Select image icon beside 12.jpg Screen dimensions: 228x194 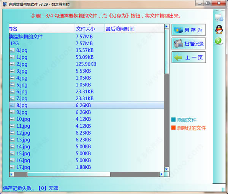[x=12, y=133]
